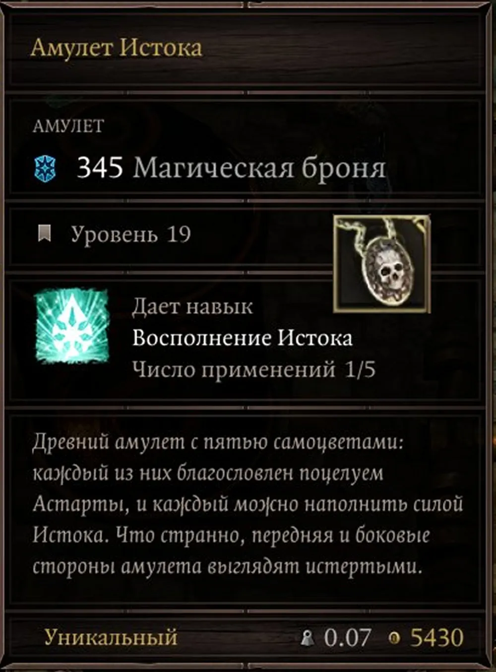Viewport: 496px width, 672px height.
Task: Click the 0.07 weight value
Action: pos(348,638)
